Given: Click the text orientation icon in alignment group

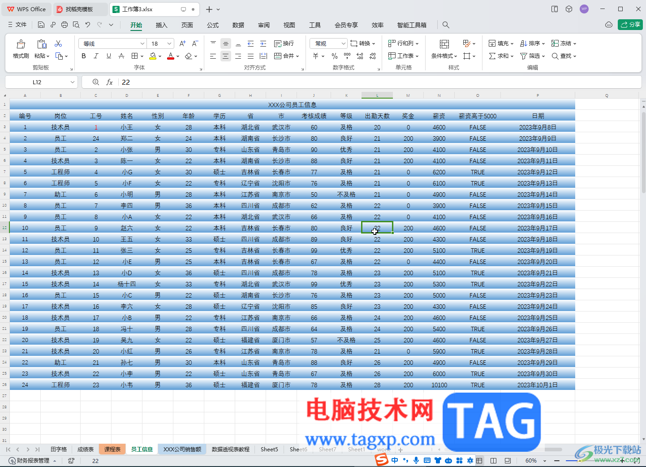Looking at the screenshot, I should coord(264,56).
